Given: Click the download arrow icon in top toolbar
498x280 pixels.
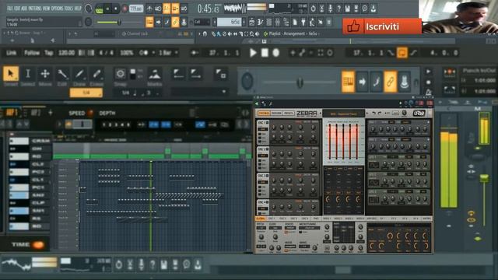Looking at the screenshot, I should (x=373, y=9).
